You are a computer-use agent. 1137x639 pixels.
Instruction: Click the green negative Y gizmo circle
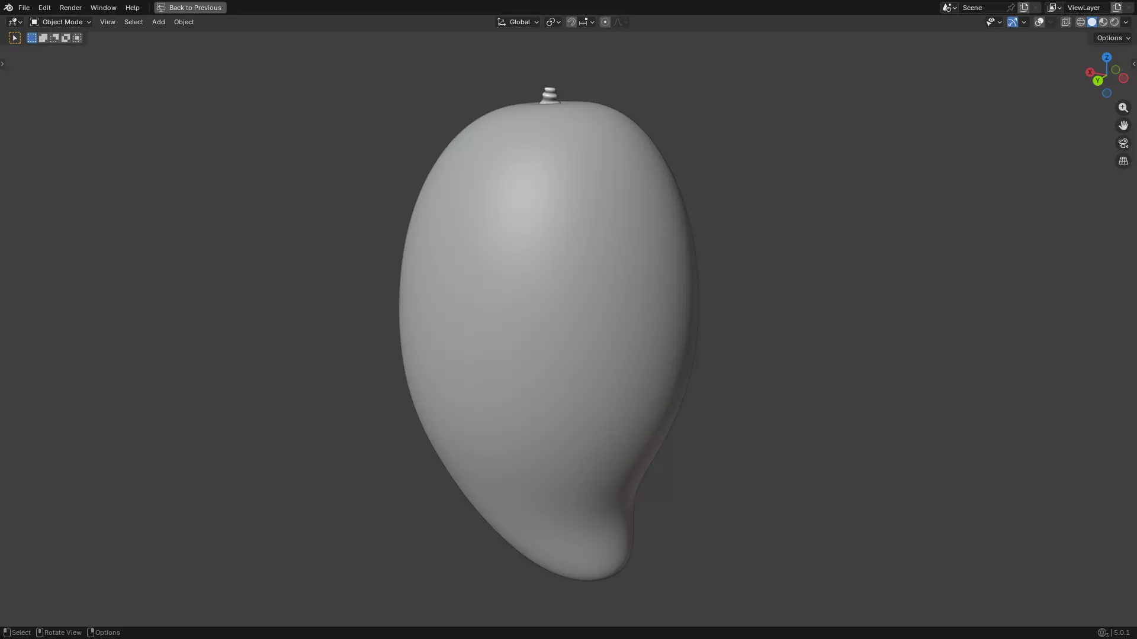[x=1116, y=70]
